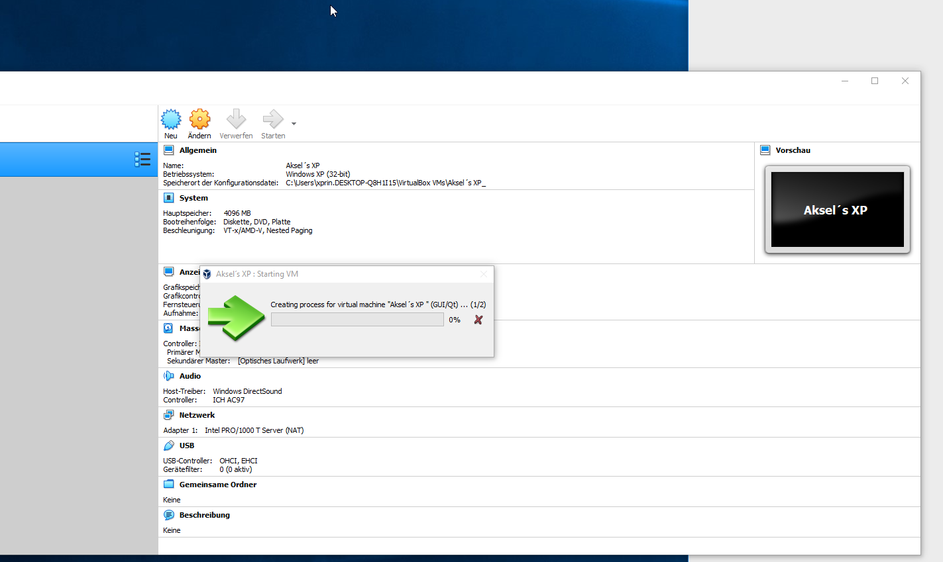Open the Netzwerk section heading
The image size is (943, 562).
(197, 415)
